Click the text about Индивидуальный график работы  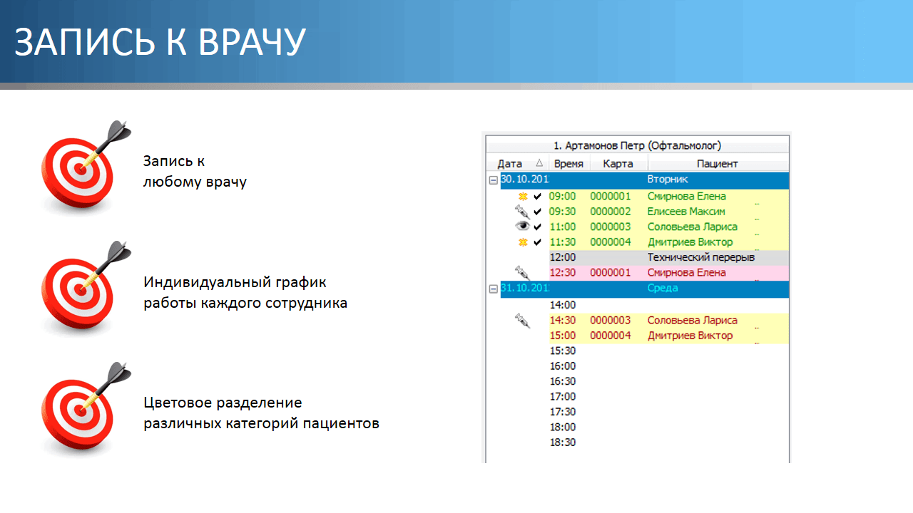[x=245, y=292]
